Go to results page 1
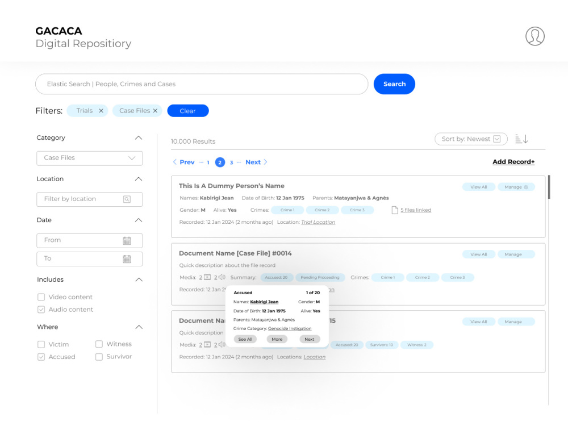Image resolution: width=568 pixels, height=426 pixels. [x=208, y=162]
